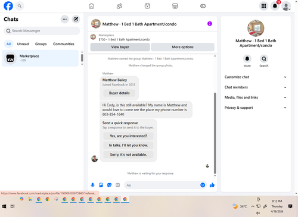Click the 'Matthew Bailey' name in buyer card
Viewport: 298px width, 217px height.
[x=114, y=80]
